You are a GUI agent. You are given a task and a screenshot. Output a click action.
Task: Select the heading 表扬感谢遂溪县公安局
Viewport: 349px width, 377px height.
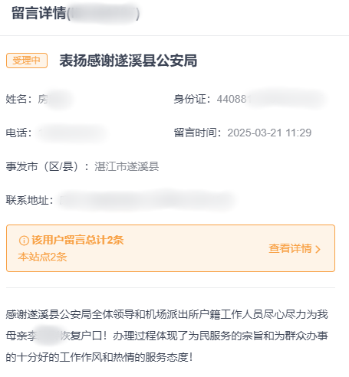pyautogui.click(x=128, y=61)
